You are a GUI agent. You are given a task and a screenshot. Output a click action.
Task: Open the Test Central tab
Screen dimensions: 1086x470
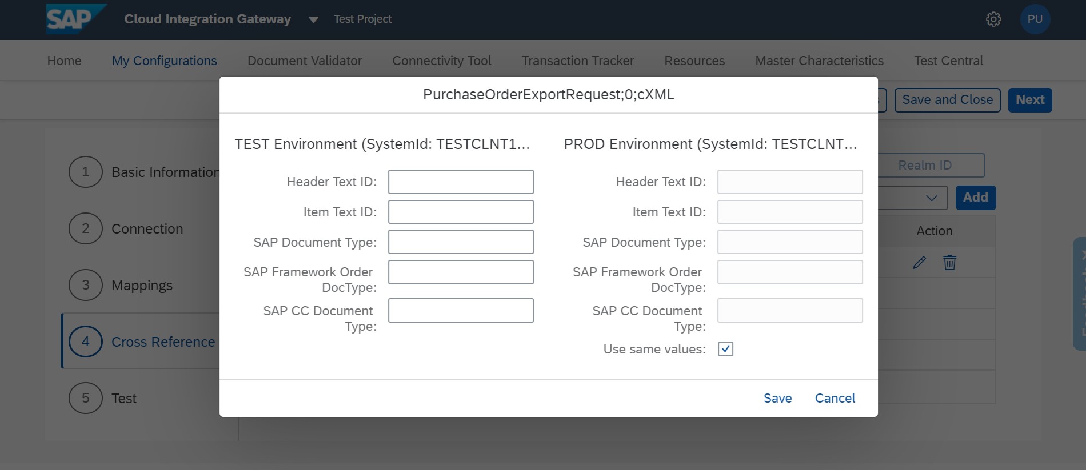pyautogui.click(x=948, y=61)
